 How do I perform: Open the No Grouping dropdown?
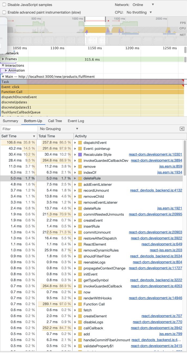point(59,128)
